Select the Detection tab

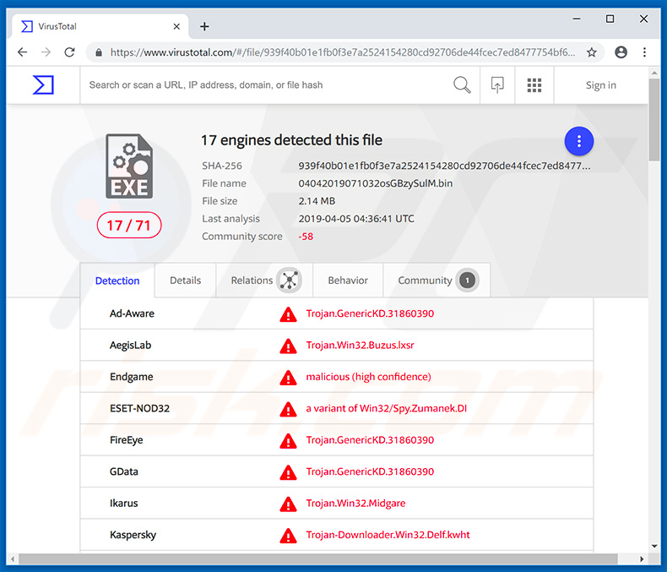click(117, 281)
